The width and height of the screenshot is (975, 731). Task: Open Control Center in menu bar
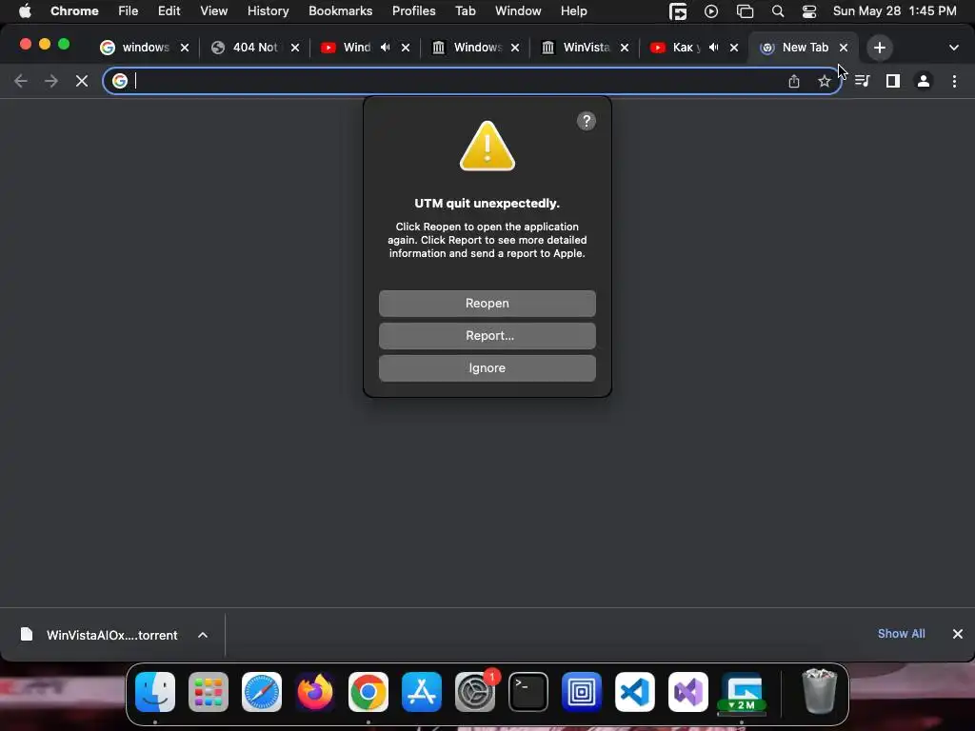pyautogui.click(x=809, y=11)
